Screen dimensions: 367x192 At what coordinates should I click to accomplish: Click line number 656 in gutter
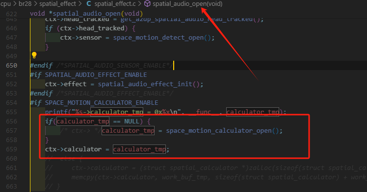pyautogui.click(x=11, y=121)
